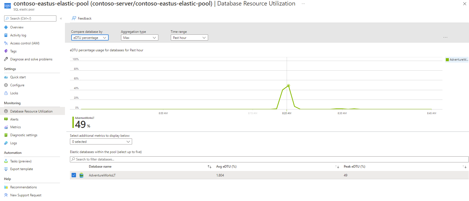Open the ellipsis menu beside the page title

(x=303, y=4)
